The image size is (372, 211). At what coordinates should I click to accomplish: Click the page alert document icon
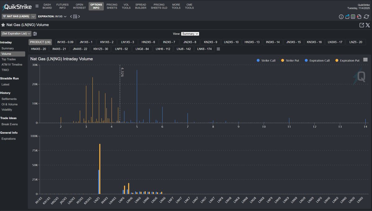click(x=359, y=17)
